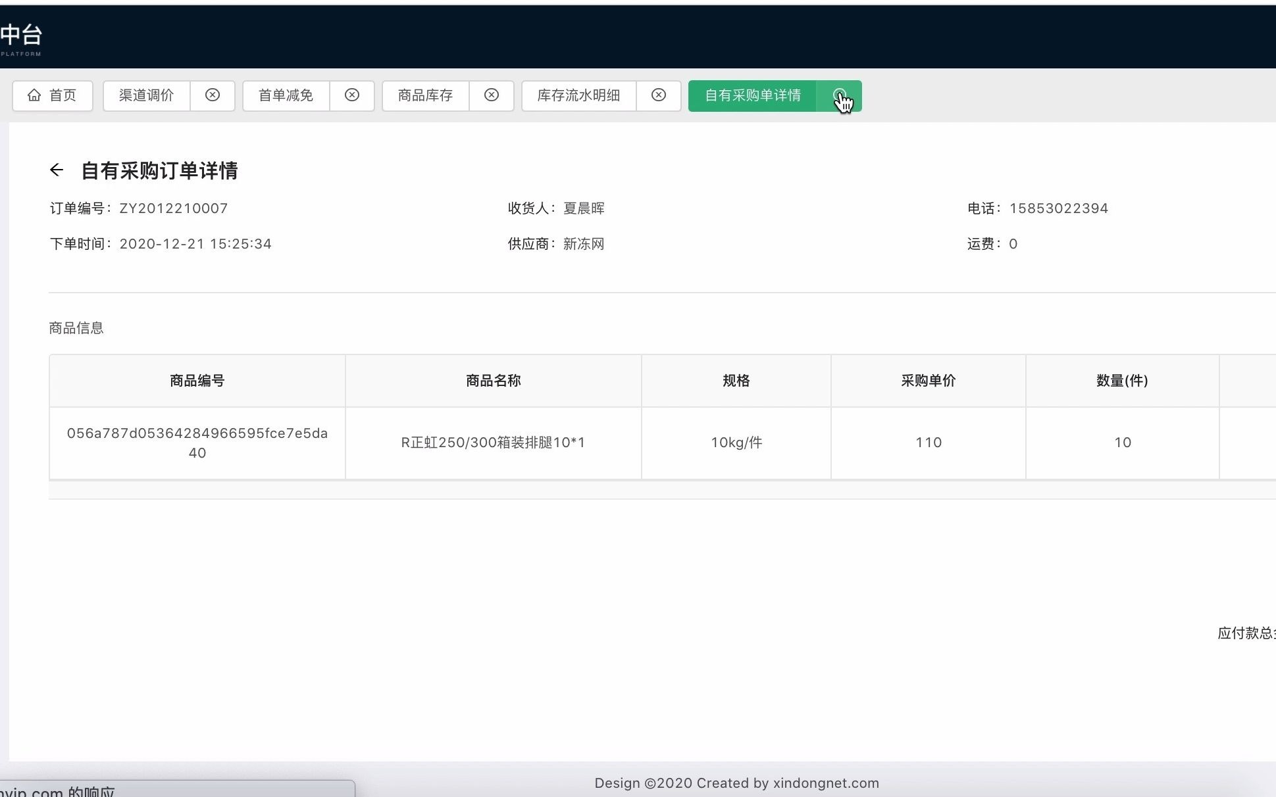Click recipient name 夏晨晖
The width and height of the screenshot is (1276, 797).
coord(584,208)
